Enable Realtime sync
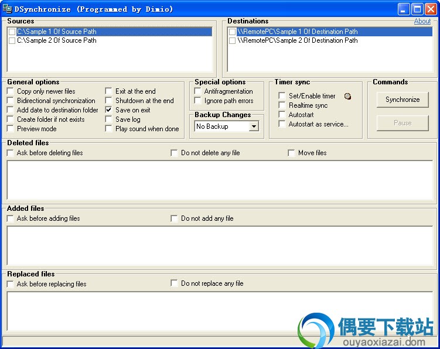 282,105
